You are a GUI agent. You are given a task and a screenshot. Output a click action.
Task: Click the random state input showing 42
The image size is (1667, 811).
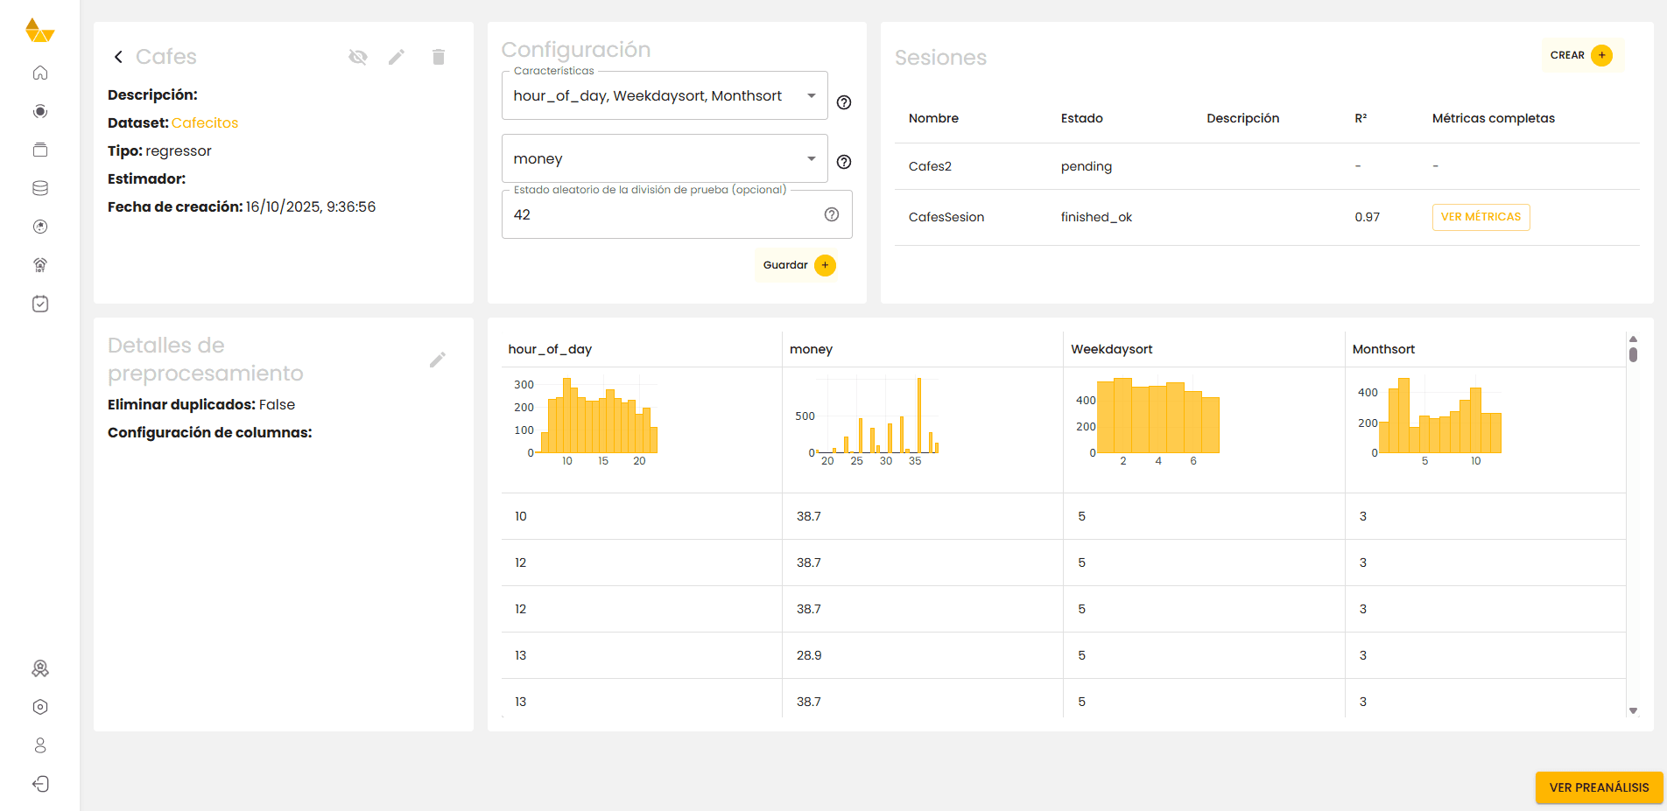[677, 214]
